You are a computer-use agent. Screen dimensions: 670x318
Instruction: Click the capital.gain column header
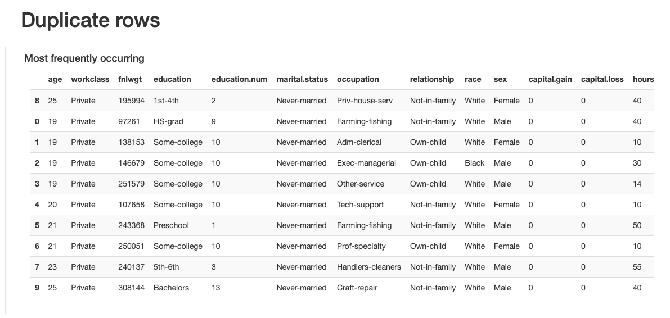pos(550,80)
